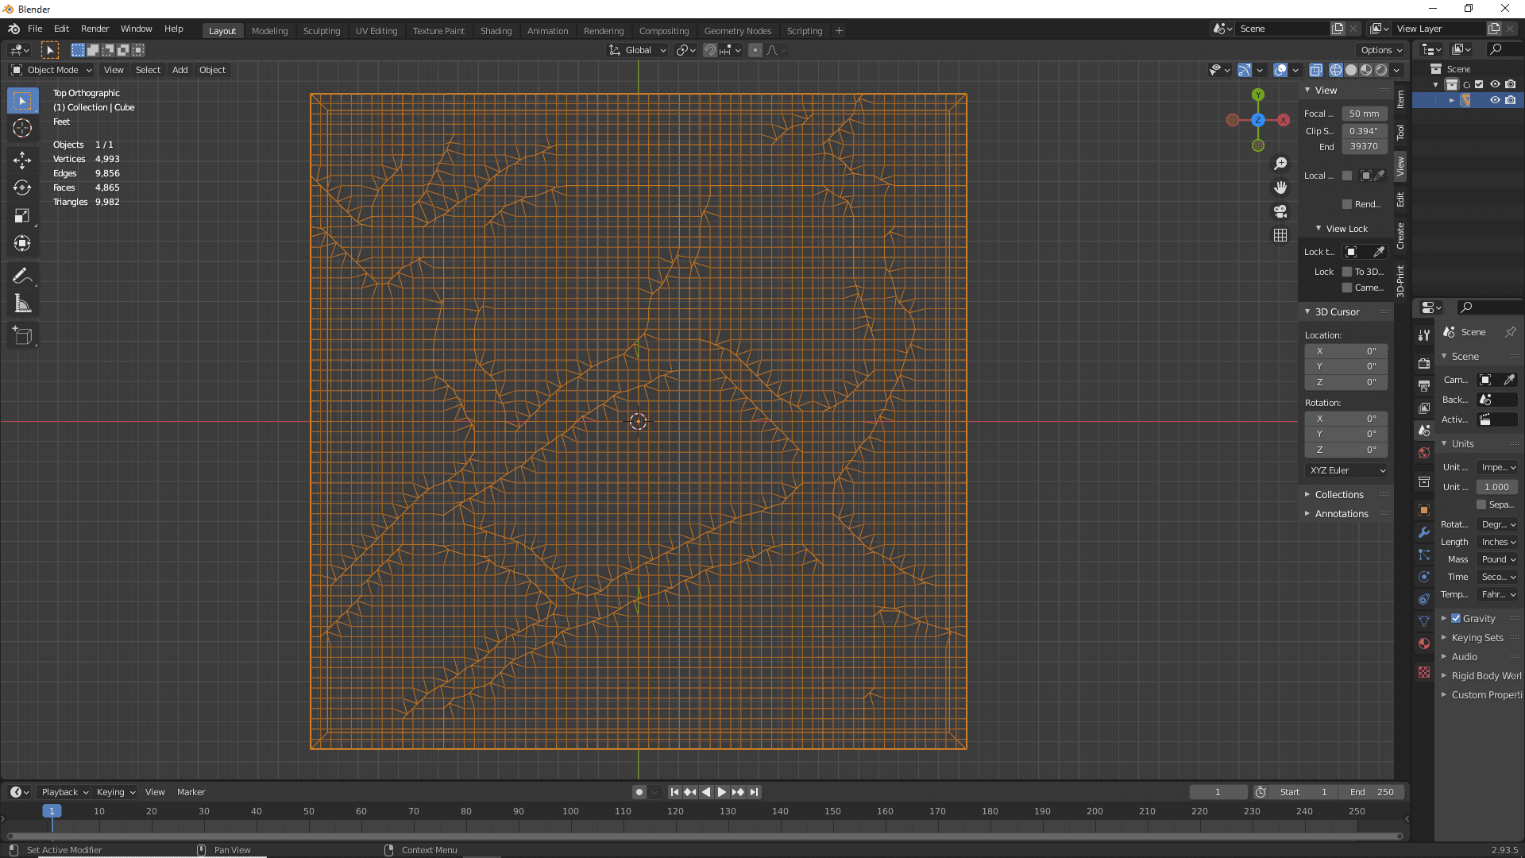Open the Modifier properties wrench tab

[x=1424, y=532]
